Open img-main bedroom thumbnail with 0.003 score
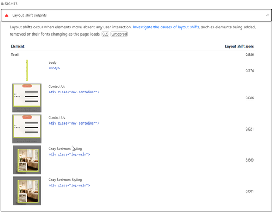 point(27,160)
